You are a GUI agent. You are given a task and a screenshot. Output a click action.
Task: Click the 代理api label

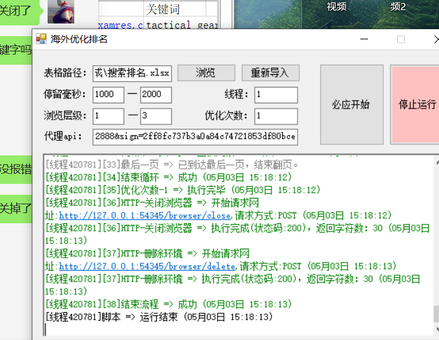63,136
